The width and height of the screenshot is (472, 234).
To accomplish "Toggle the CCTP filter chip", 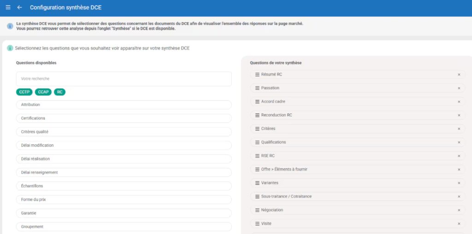I will tap(24, 92).
